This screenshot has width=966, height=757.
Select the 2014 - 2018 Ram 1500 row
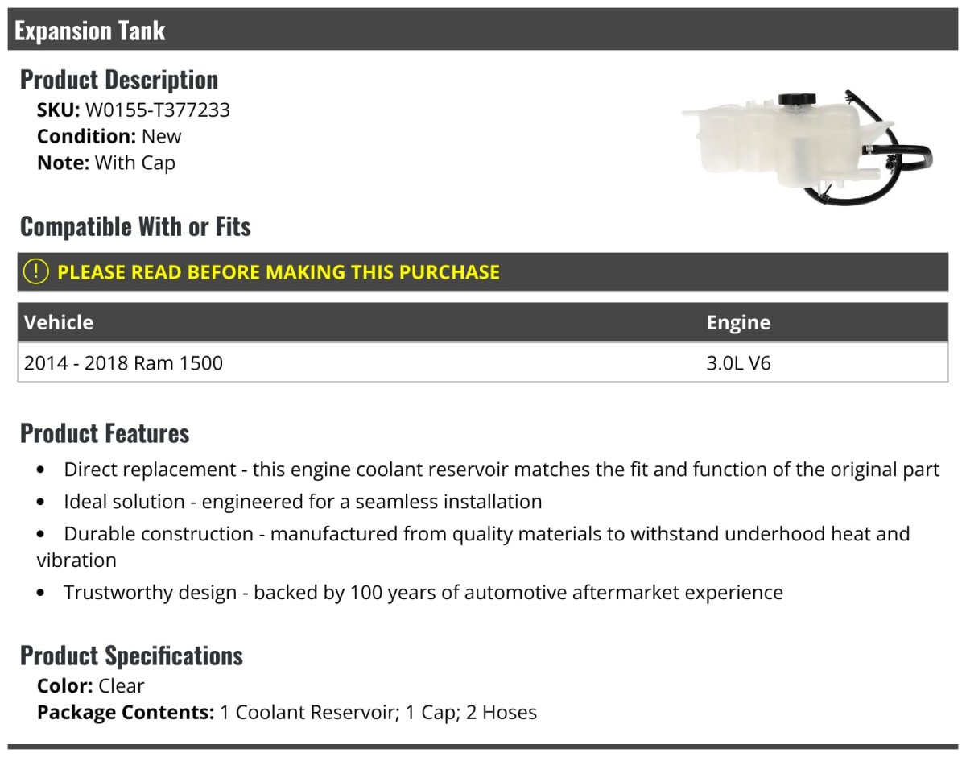click(483, 362)
